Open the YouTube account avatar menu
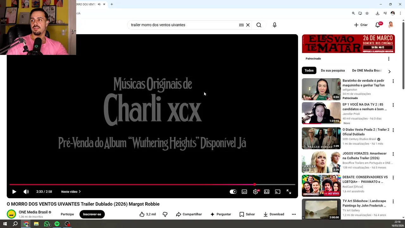Image resolution: width=405 pixels, height=228 pixels. (x=391, y=25)
